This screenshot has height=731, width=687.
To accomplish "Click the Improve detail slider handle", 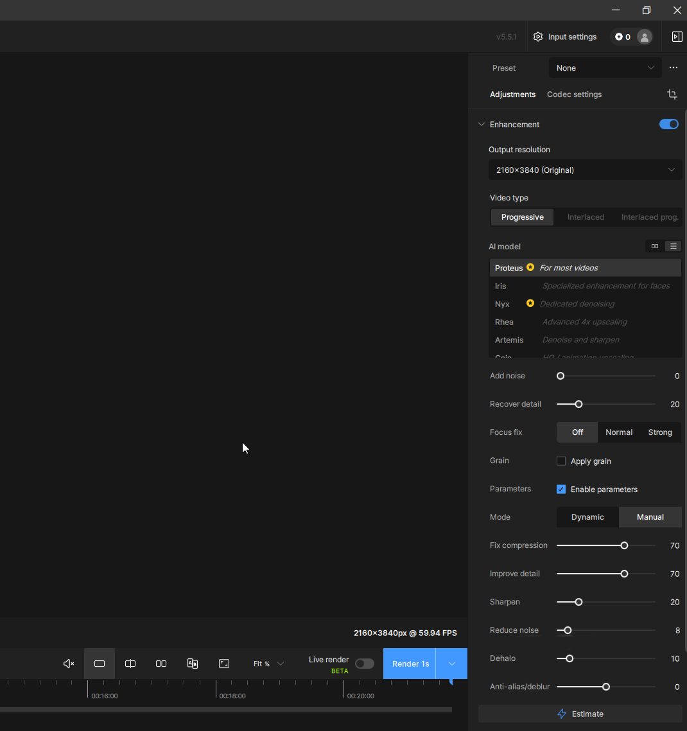I will point(624,574).
